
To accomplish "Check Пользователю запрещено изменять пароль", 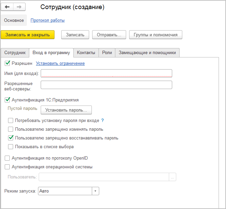I will click(x=11, y=129).
